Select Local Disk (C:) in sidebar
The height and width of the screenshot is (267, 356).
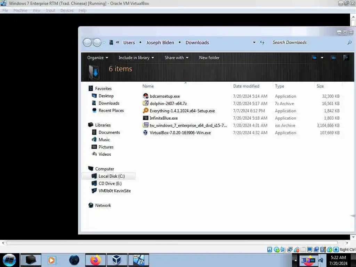108,176
